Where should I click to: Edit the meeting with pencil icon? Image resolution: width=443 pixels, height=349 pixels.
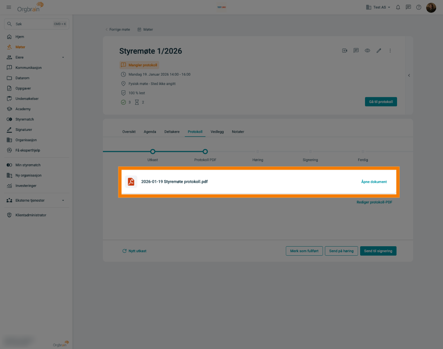point(379,51)
